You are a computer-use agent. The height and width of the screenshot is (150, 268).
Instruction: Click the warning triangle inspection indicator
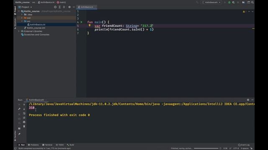pos(244,12)
